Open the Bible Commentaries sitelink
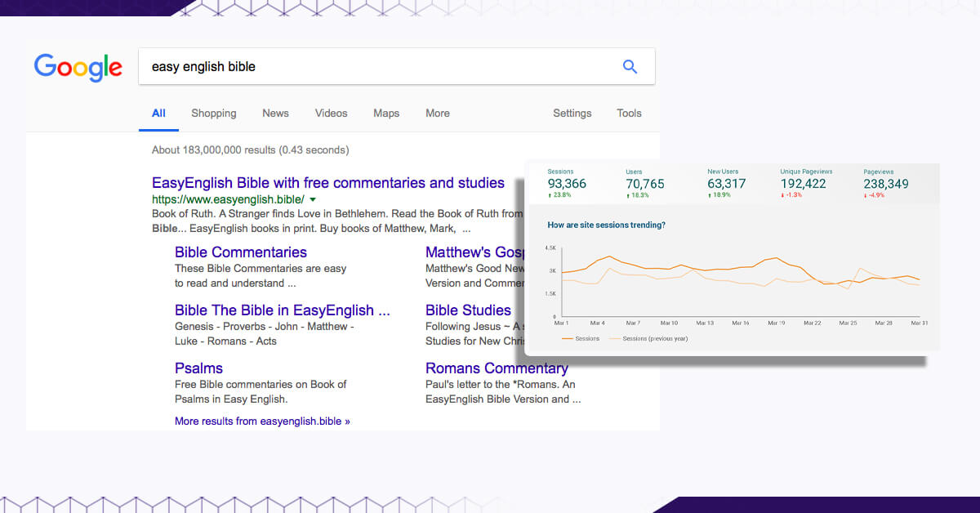The image size is (980, 513). 241,252
